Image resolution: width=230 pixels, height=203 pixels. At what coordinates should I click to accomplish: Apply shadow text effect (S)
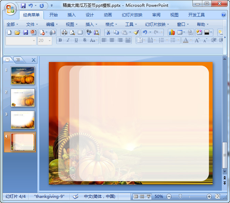click(x=84, y=40)
